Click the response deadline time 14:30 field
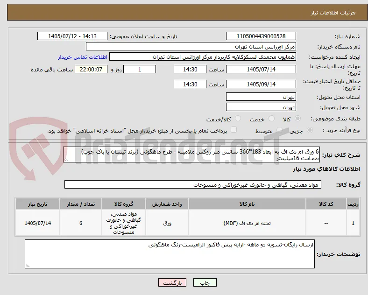Viewport: 368px width, 295px height. point(190,69)
